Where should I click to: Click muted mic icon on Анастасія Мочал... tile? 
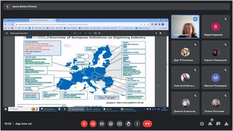[195, 70]
